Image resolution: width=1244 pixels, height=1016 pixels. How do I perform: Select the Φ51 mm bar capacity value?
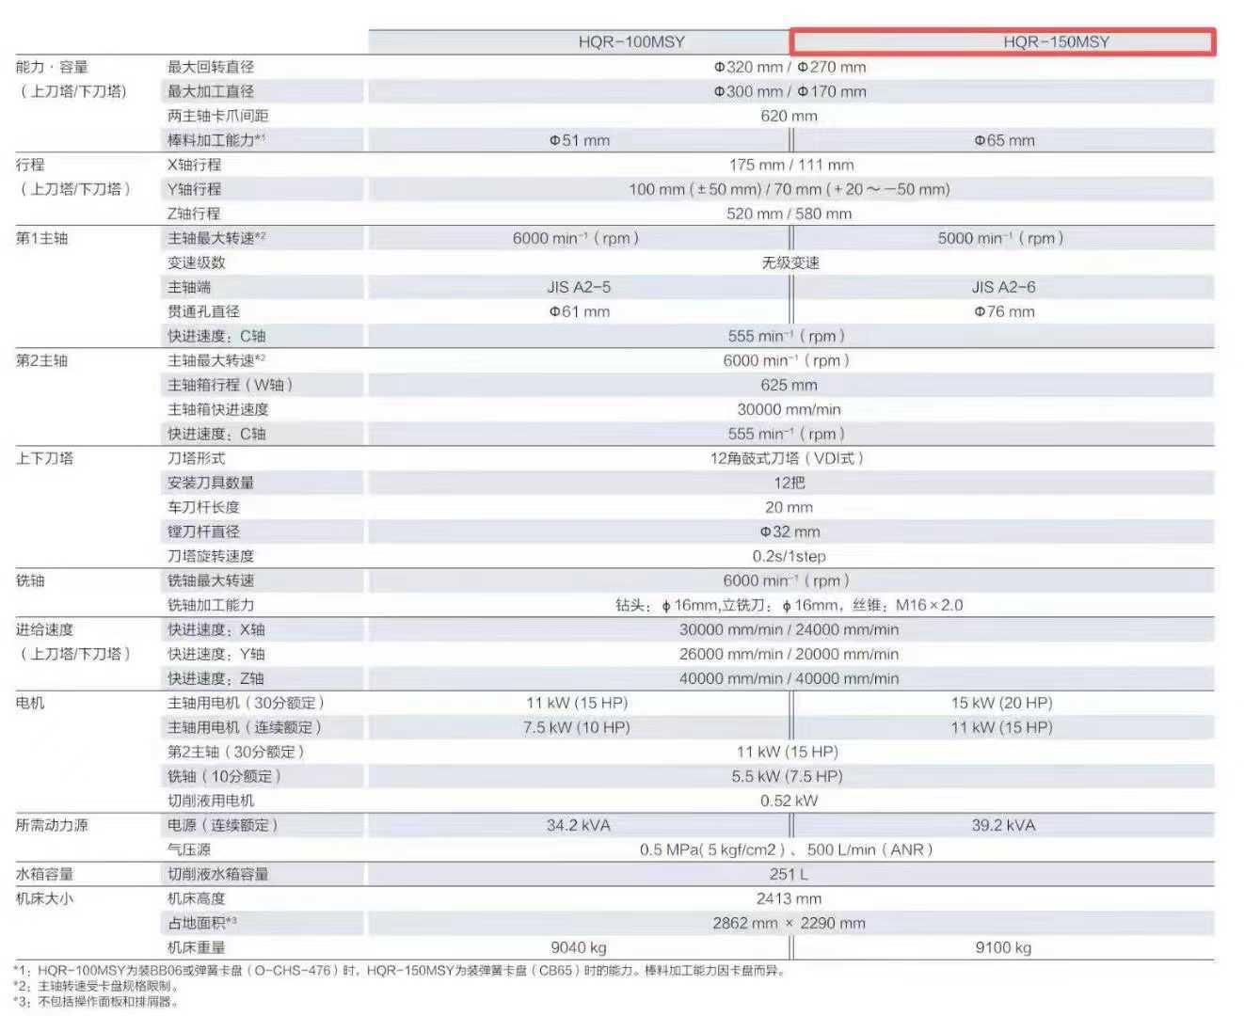580,140
